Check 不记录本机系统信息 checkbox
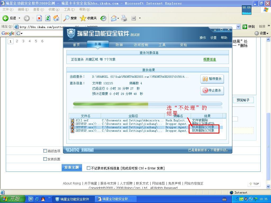This screenshot has height=203, width=271. coord(88,168)
